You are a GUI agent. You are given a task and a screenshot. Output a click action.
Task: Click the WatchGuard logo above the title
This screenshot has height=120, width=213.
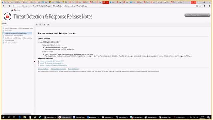coord(15,11)
